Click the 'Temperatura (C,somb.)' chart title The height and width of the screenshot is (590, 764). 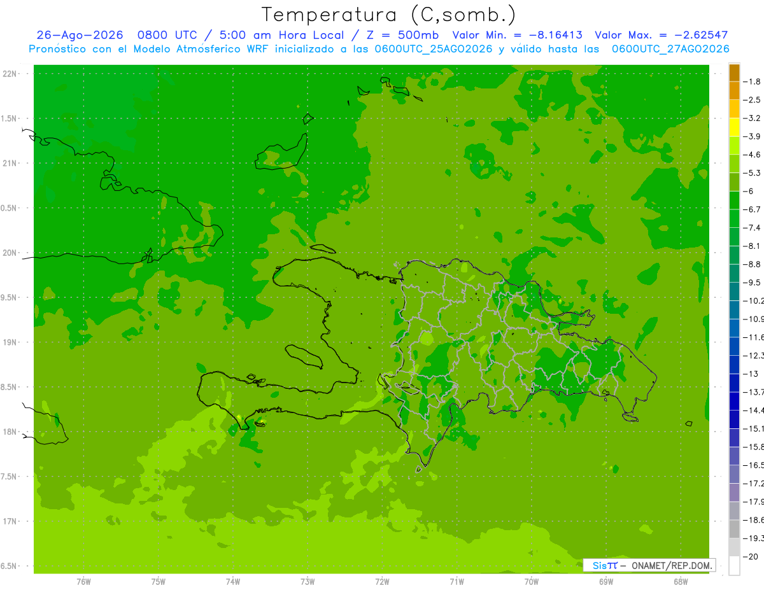tap(388, 14)
